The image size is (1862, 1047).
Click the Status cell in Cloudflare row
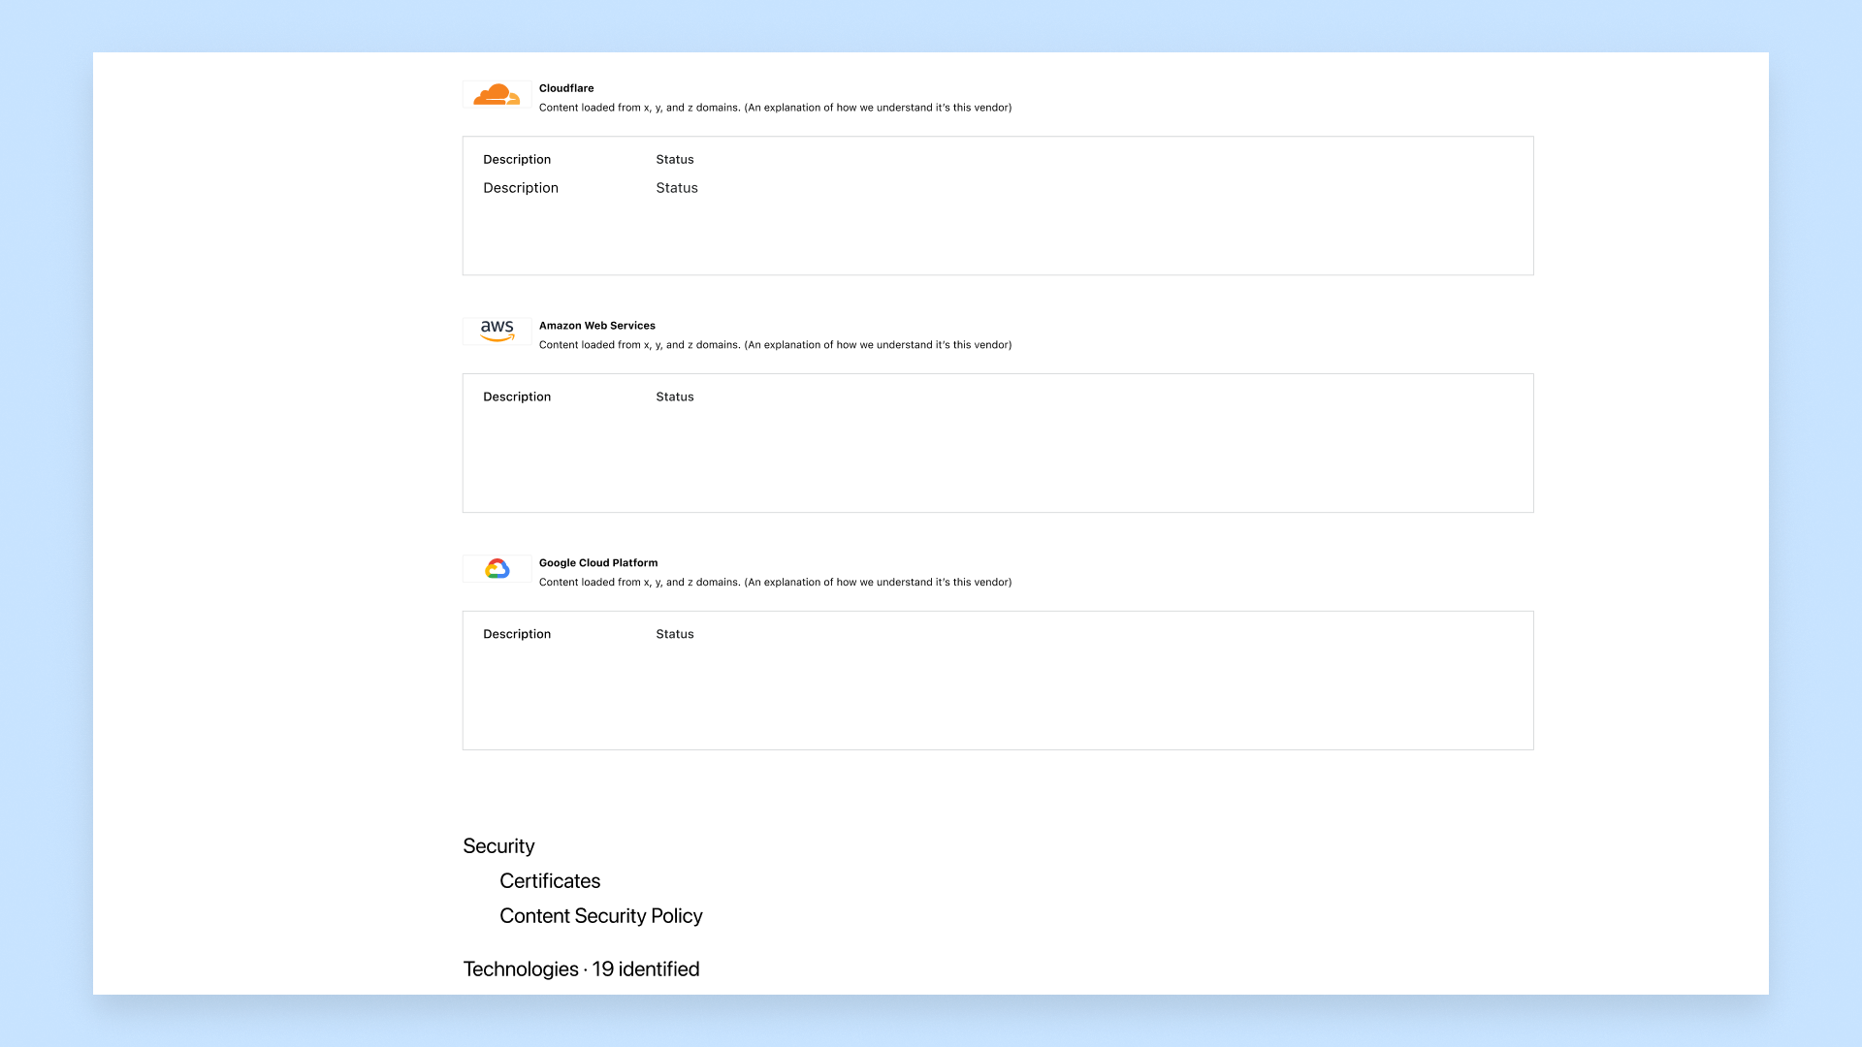coord(676,188)
